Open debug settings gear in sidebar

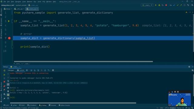click(4, 94)
